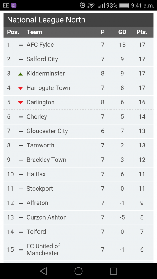Select the GD column header

(x=122, y=32)
